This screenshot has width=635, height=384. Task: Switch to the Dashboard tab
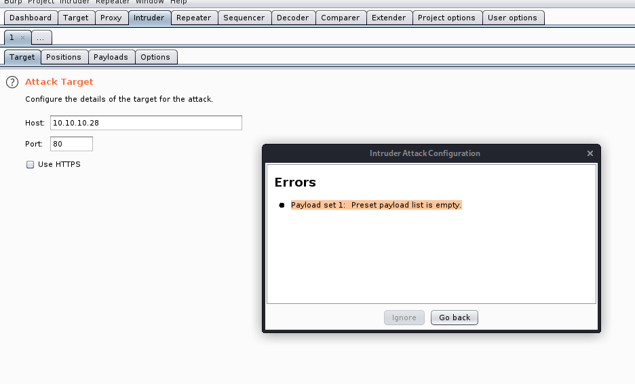(x=31, y=18)
